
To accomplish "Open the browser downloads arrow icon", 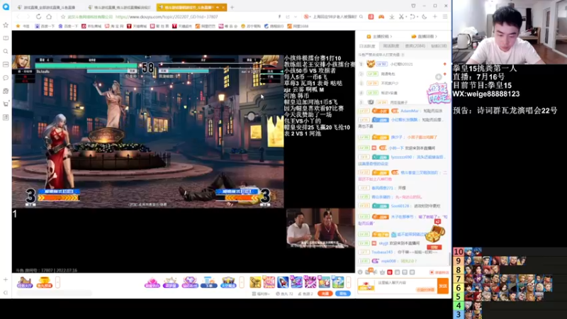I will point(392,16).
